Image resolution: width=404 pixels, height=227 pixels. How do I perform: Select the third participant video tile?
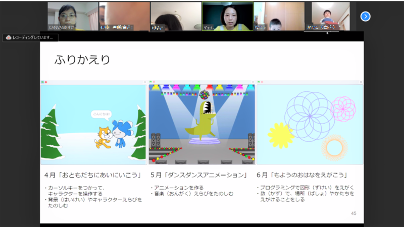tap(176, 16)
